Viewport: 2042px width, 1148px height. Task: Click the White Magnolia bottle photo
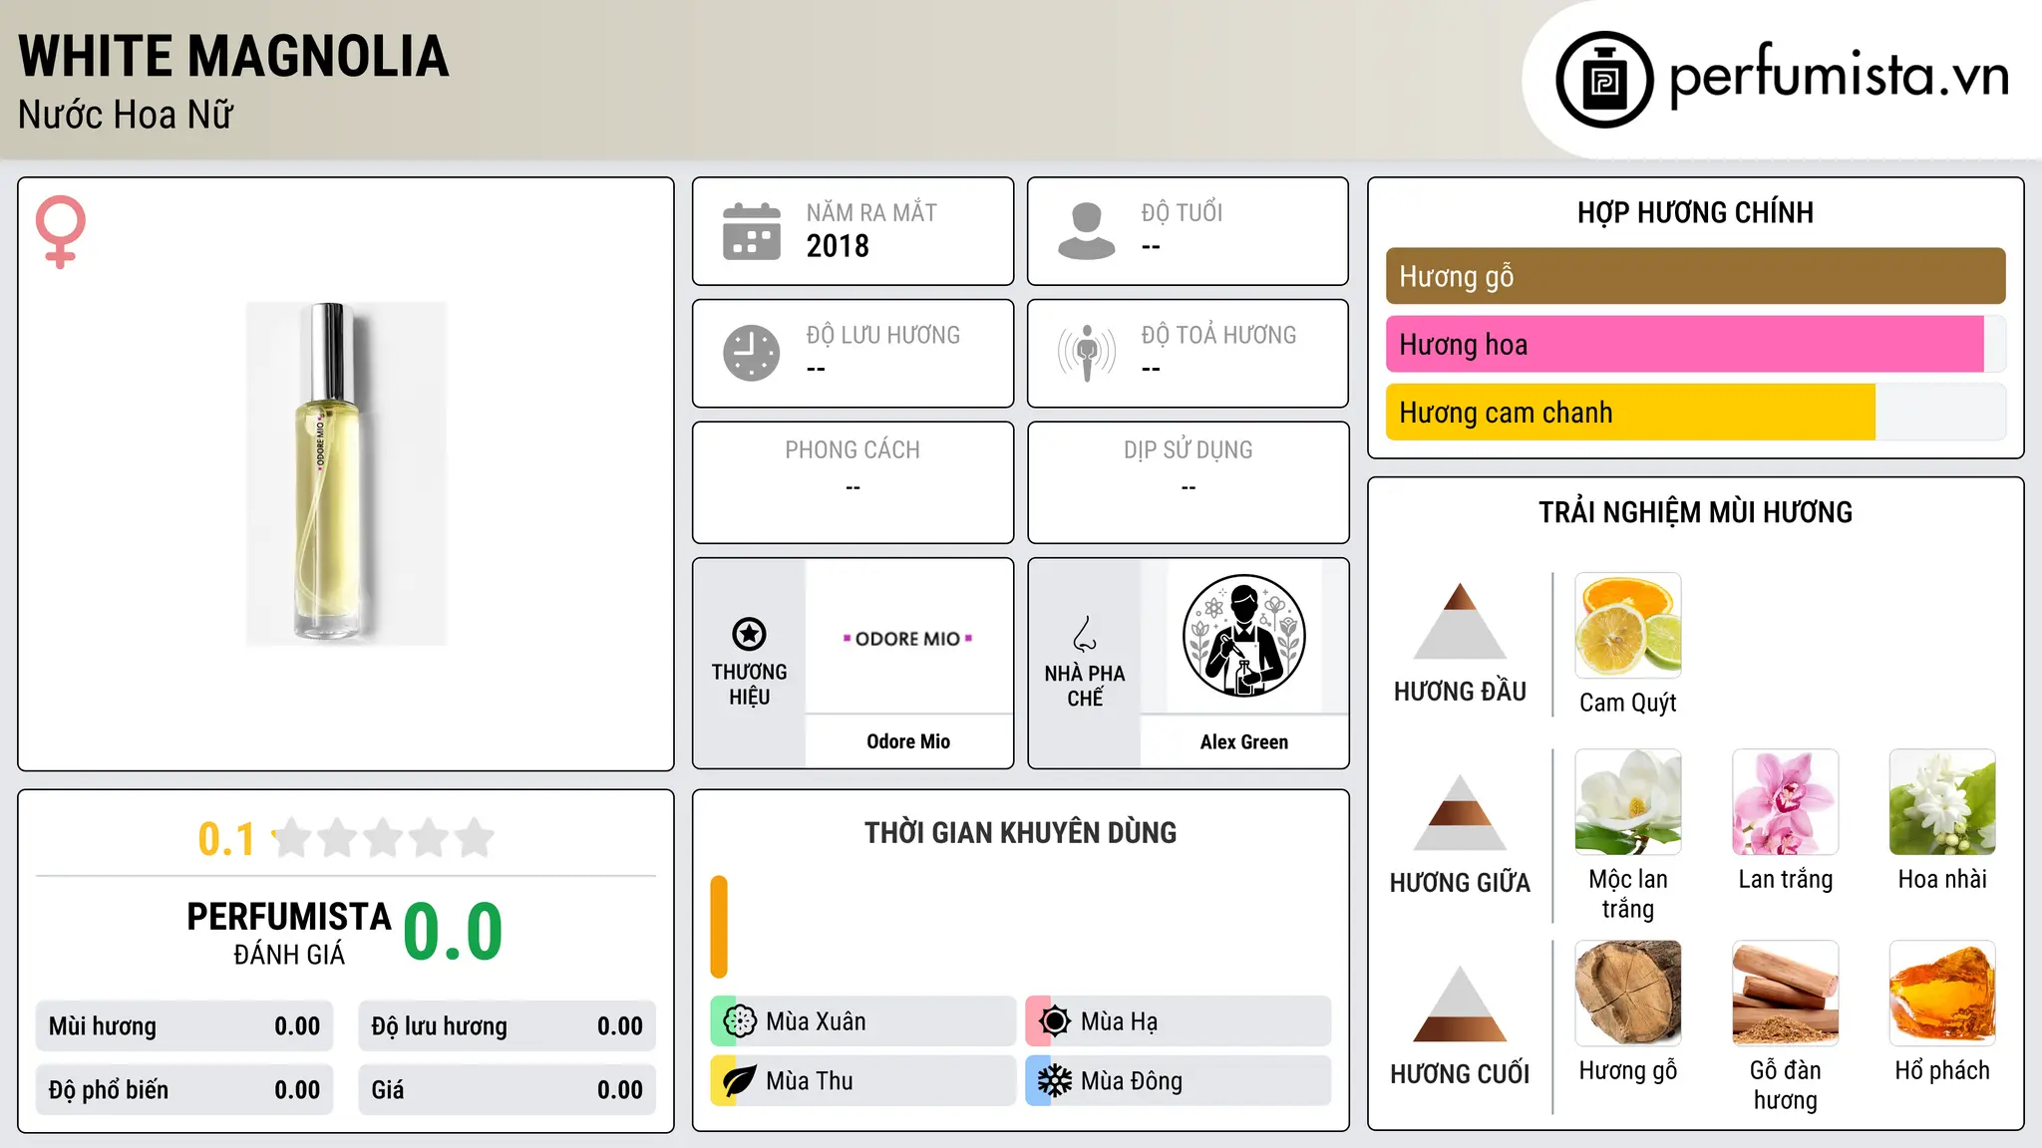point(346,473)
